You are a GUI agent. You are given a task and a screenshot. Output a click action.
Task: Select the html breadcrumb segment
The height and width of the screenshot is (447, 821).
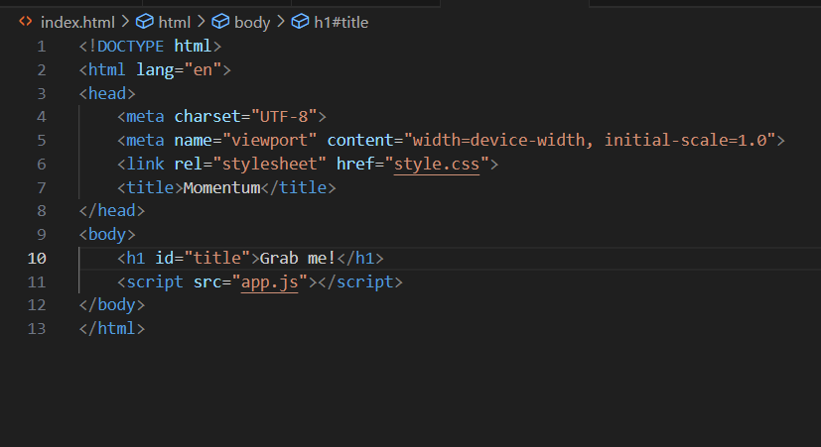[175, 23]
